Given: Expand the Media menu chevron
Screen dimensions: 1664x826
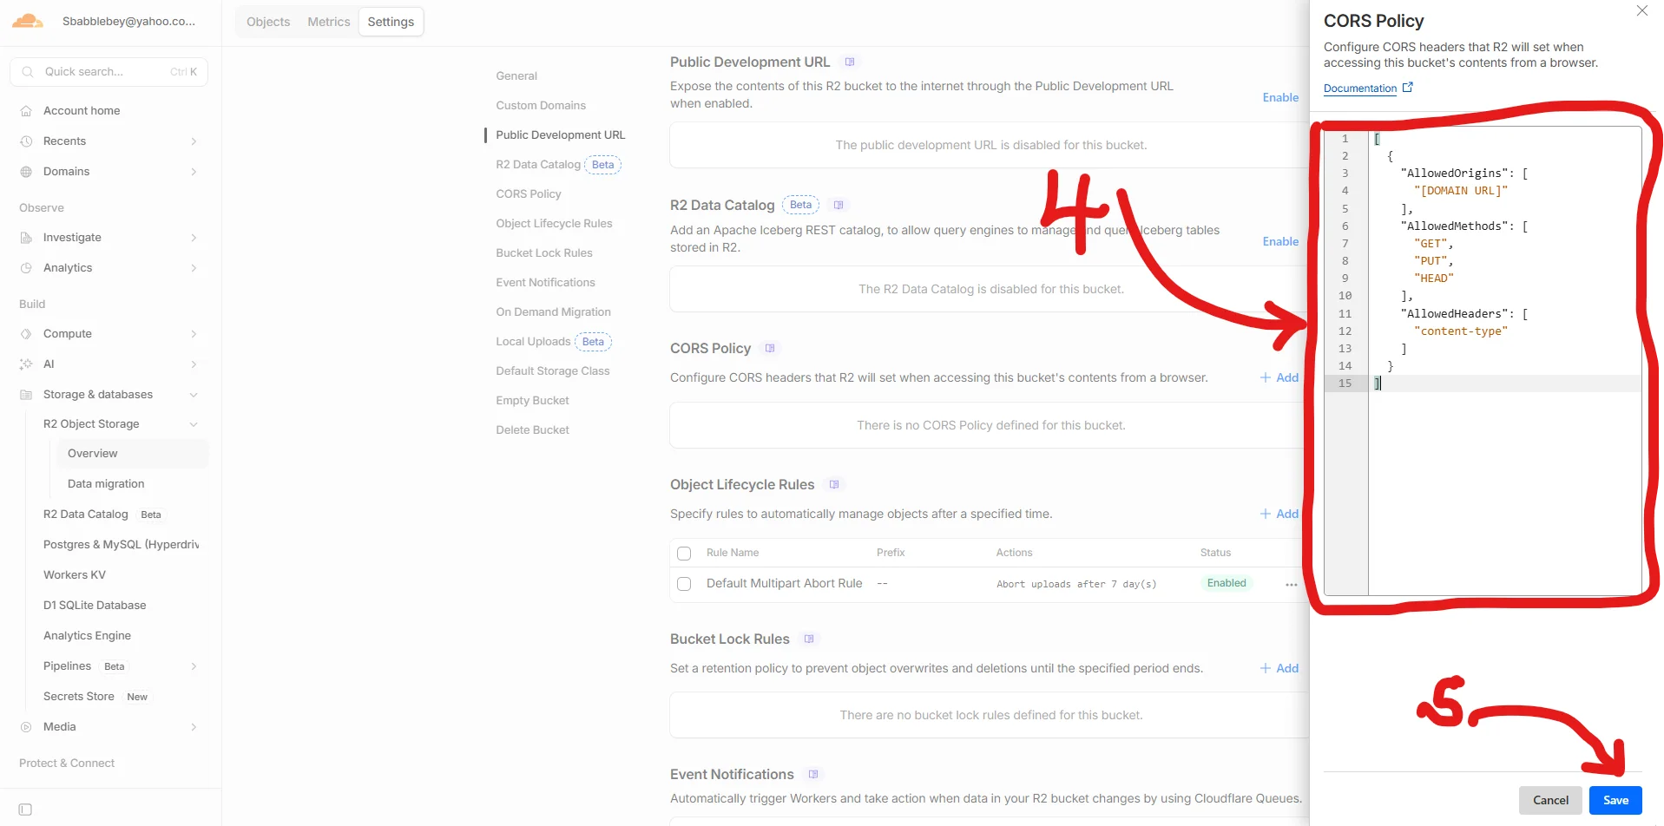Looking at the screenshot, I should (x=194, y=727).
